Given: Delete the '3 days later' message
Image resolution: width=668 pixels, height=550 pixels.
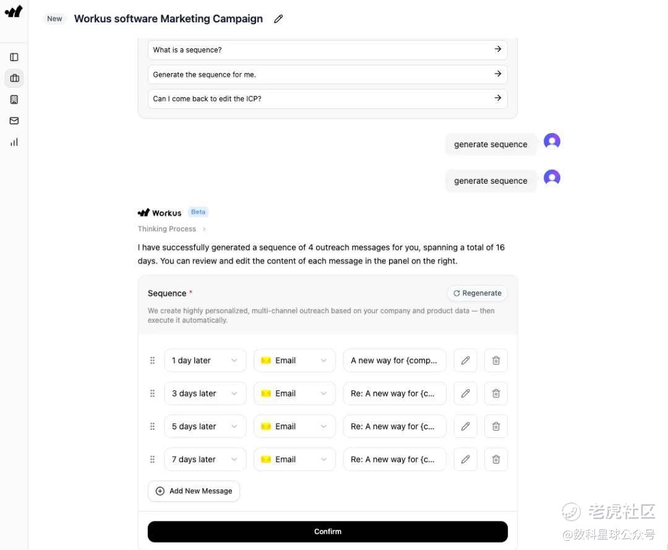Looking at the screenshot, I should [x=496, y=393].
